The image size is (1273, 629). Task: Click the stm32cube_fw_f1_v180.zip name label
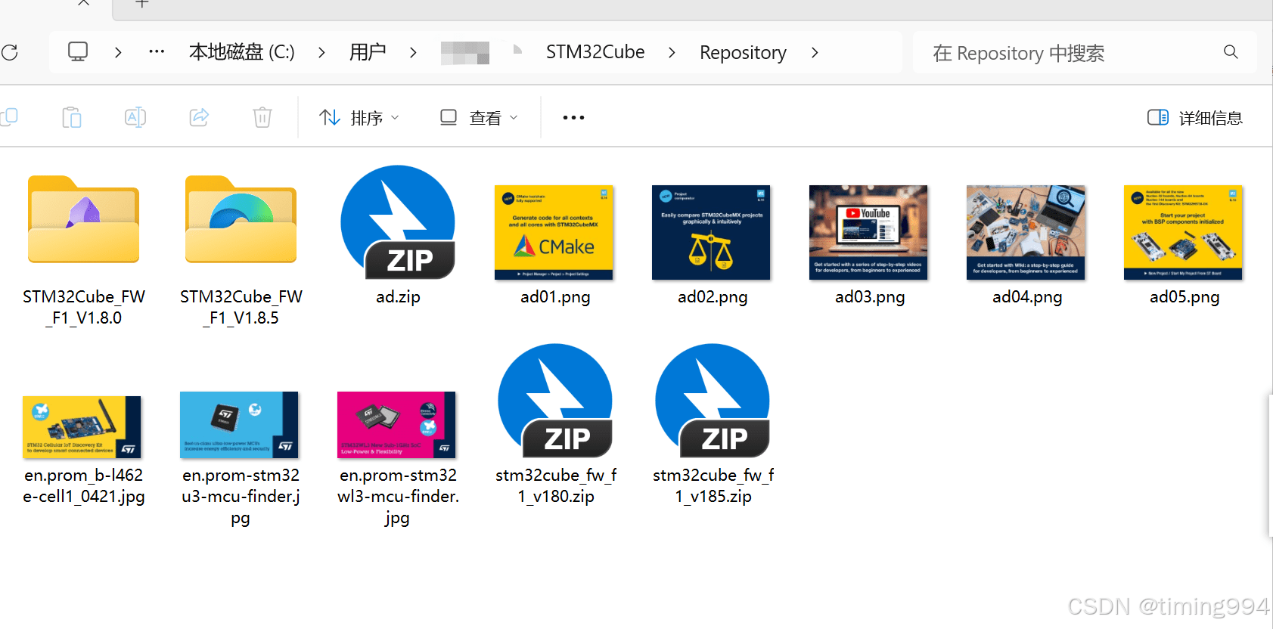[x=556, y=486]
